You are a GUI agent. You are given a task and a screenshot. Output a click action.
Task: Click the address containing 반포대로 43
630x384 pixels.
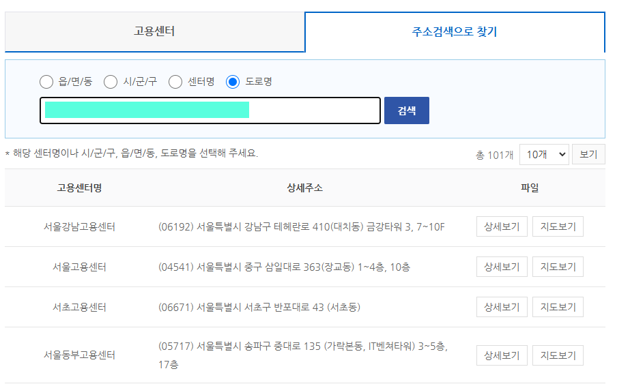tap(259, 308)
